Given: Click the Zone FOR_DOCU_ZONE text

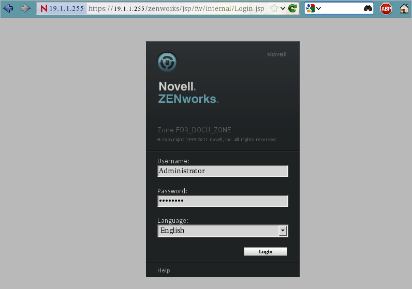Looking at the screenshot, I should pyautogui.click(x=194, y=130).
